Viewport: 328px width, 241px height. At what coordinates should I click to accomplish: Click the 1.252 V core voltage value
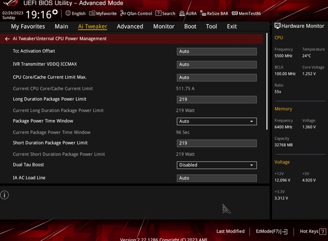point(309,74)
